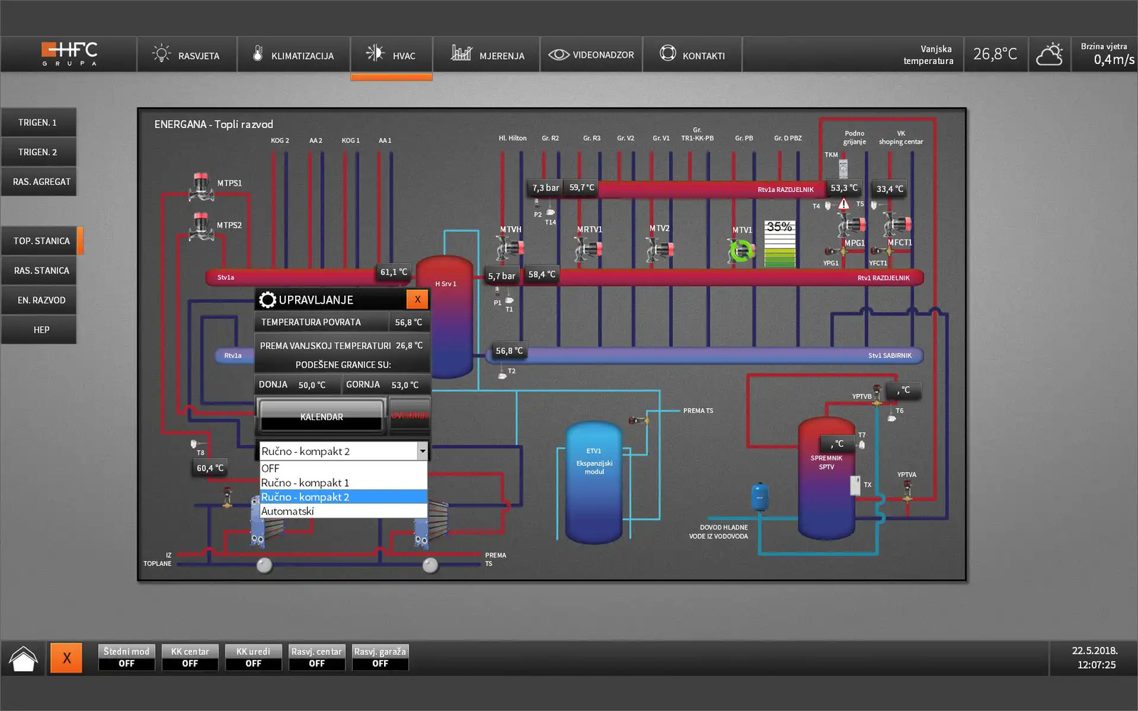
Task: Open the TRIGEN. 1 side page
Action: coord(38,122)
